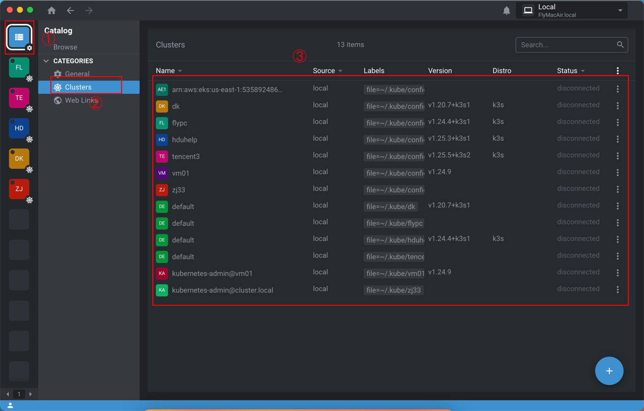Select the General category
This screenshot has width=644, height=411.
pyautogui.click(x=77, y=74)
